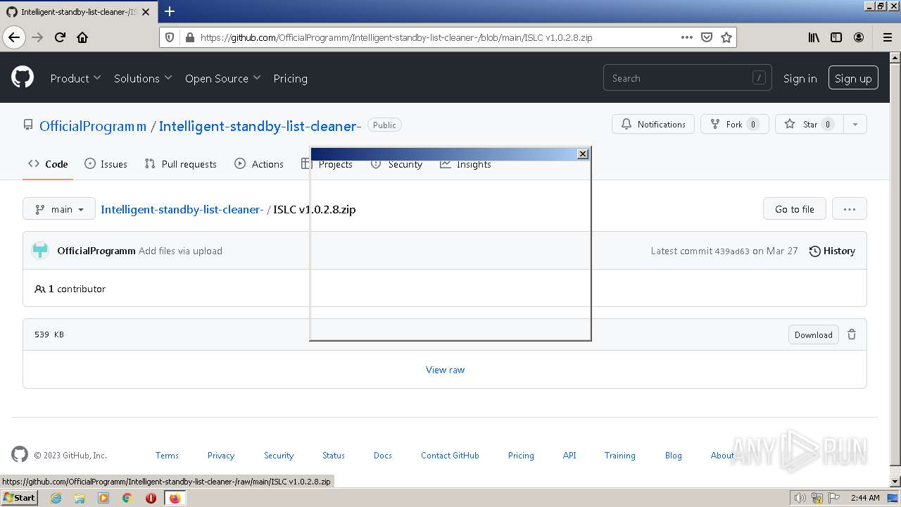This screenshot has width=901, height=507.
Task: Open footer Blog link
Action: (x=674, y=456)
